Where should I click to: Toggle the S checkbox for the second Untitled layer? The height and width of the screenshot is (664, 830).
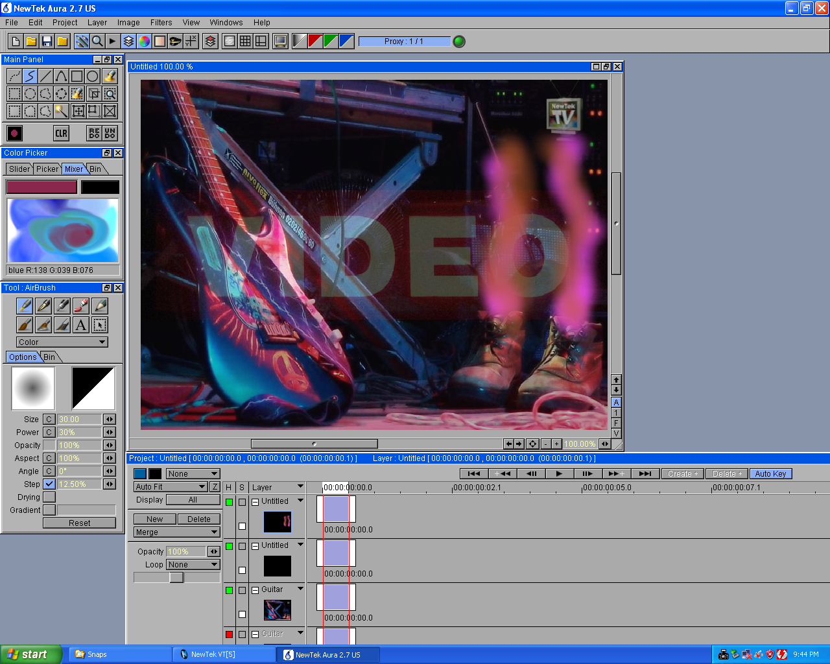coord(242,546)
